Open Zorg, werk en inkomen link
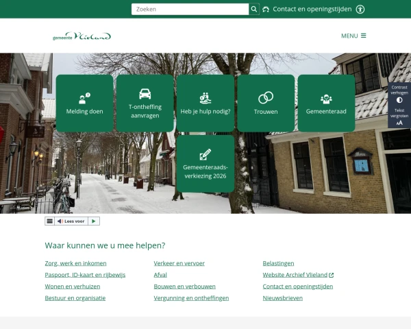Screen dimensions: 411x329 (x=76, y=263)
